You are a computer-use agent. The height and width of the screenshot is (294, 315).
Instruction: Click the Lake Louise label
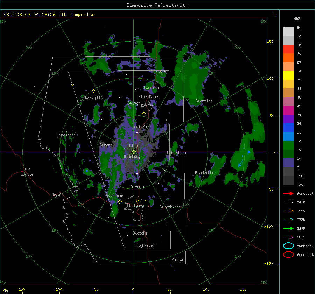pos(27,172)
